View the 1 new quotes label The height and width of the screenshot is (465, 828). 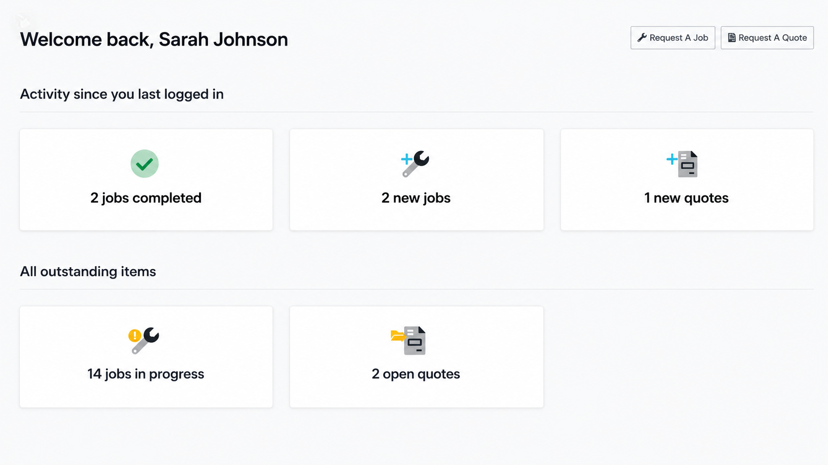(686, 198)
